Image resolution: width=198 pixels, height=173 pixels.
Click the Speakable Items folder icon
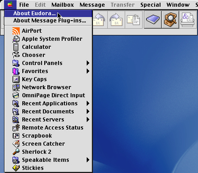16,160
